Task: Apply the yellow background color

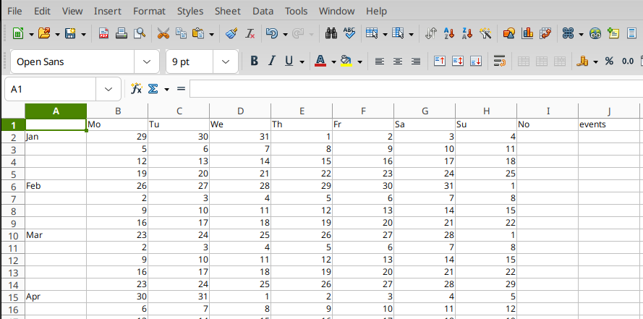Action: (x=346, y=61)
